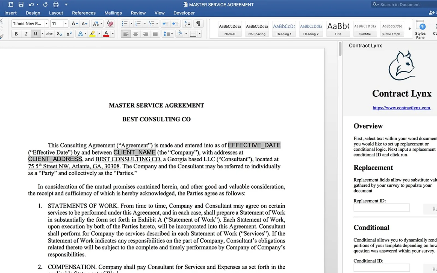This screenshot has width=437, height=273.
Task: Click the yellow text highlight color
Action: 92,34
